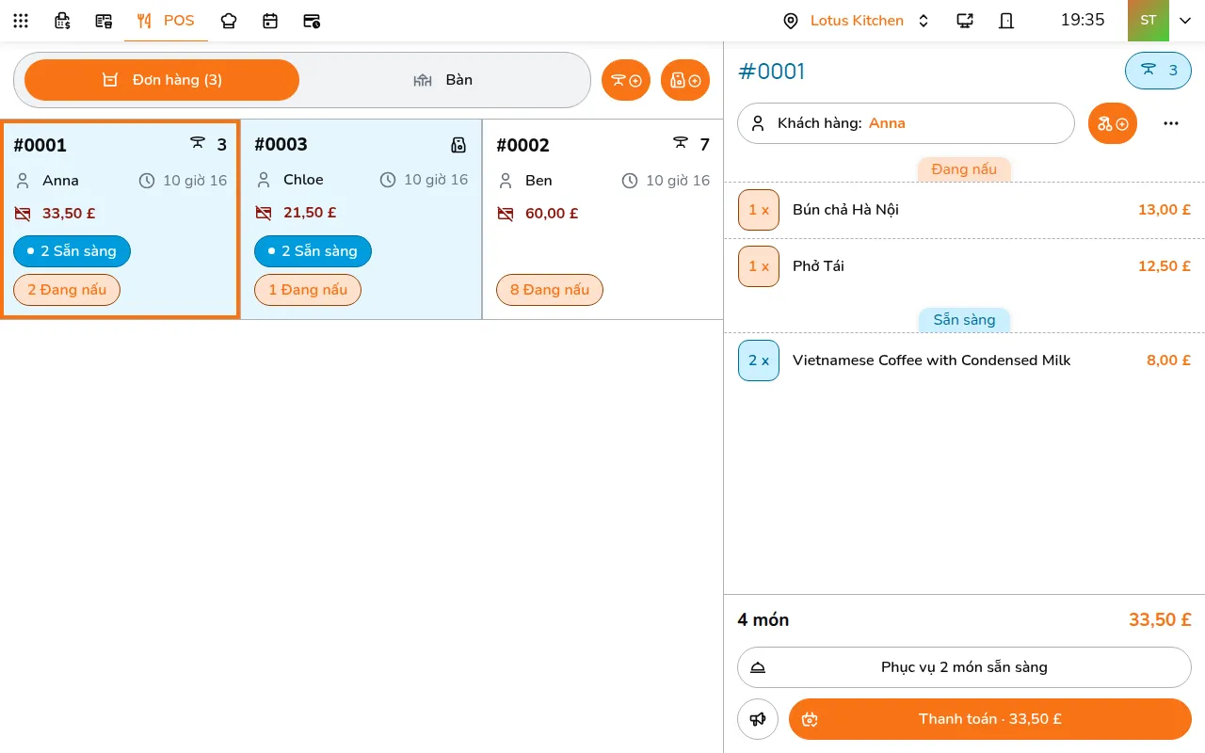Click the 1 x quantity for Bún chả Hà Nội

click(x=759, y=210)
